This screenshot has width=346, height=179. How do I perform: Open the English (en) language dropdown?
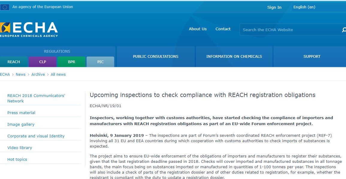pyautogui.click(x=318, y=7)
